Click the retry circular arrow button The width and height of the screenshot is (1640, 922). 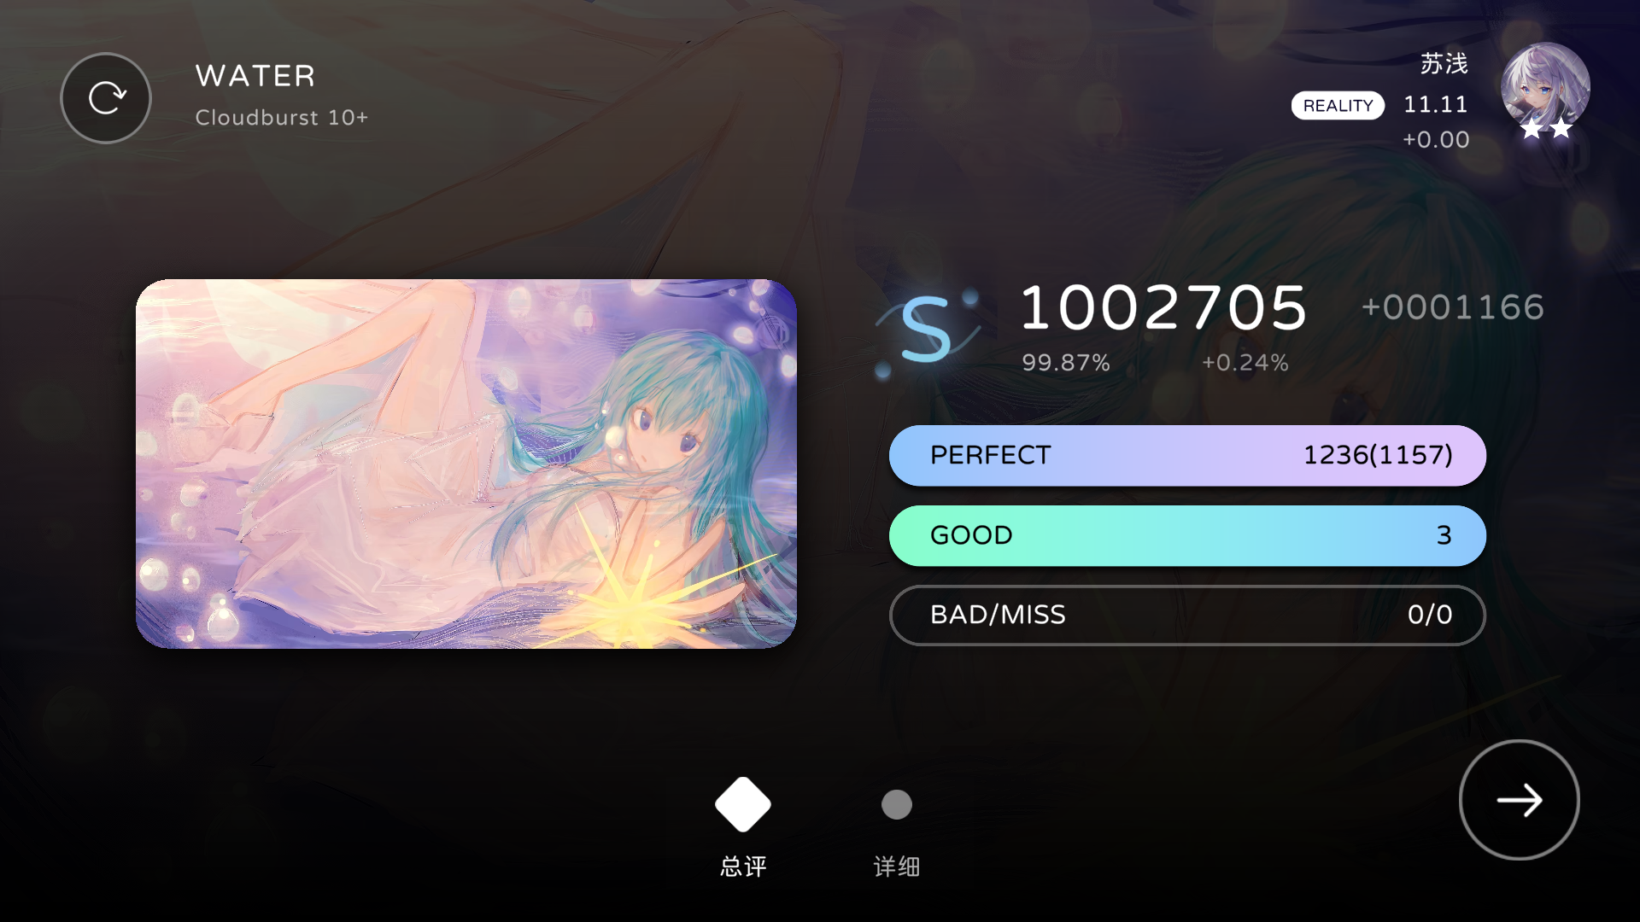click(106, 98)
